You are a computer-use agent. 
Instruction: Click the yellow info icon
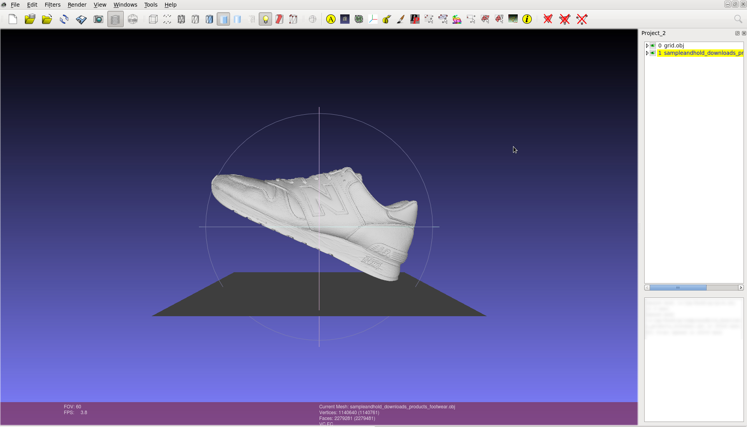[x=527, y=19]
